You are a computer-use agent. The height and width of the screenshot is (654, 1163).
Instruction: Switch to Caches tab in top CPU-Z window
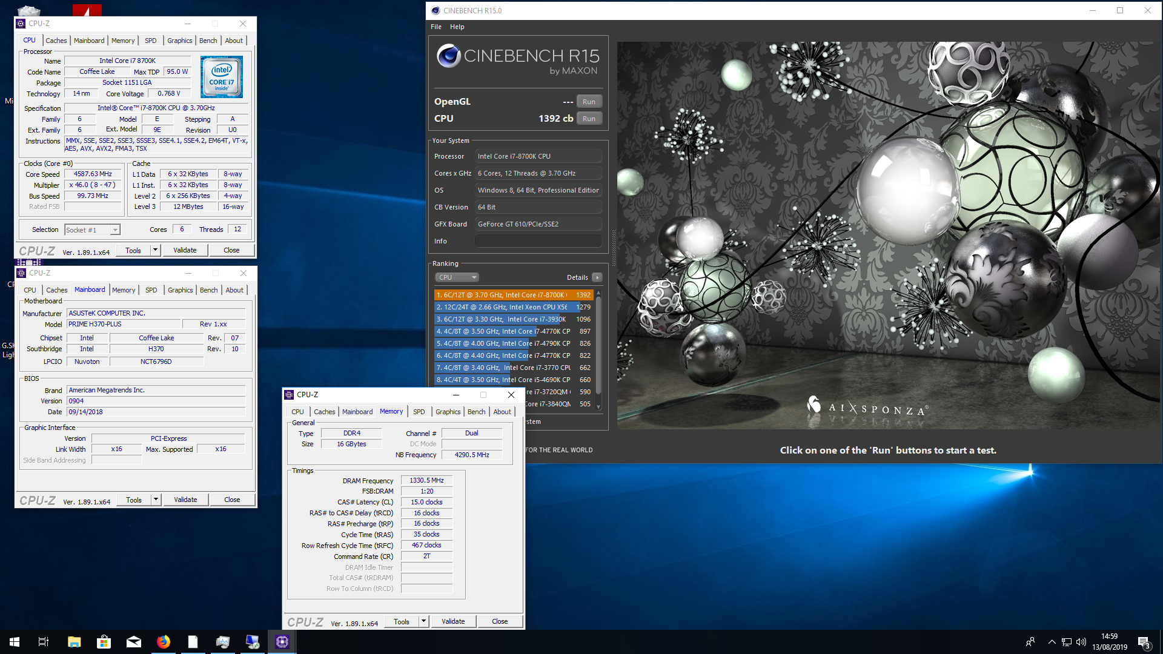tap(56, 41)
